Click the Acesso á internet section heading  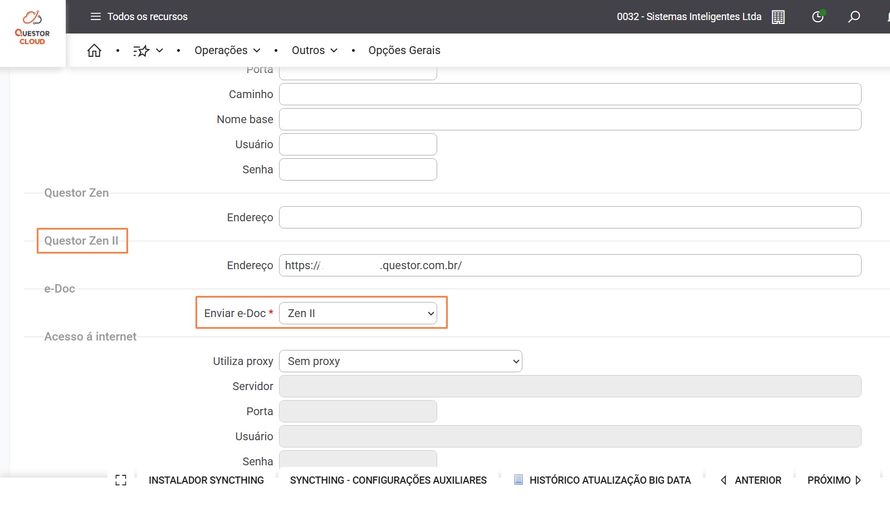90,337
